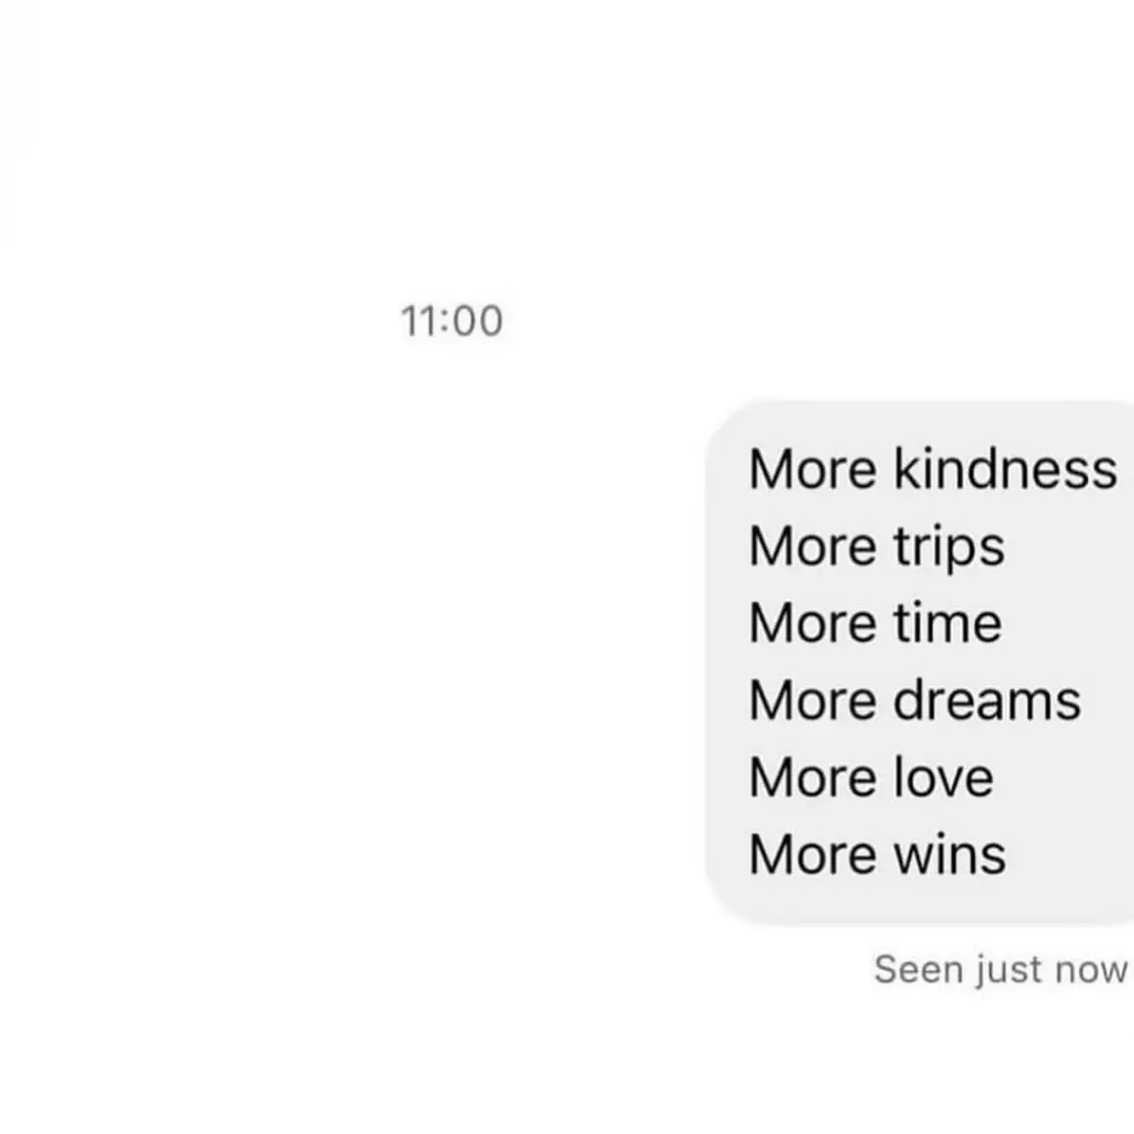The image size is (1134, 1134).
Task: Click the 'More kindness' line
Action: click(933, 469)
